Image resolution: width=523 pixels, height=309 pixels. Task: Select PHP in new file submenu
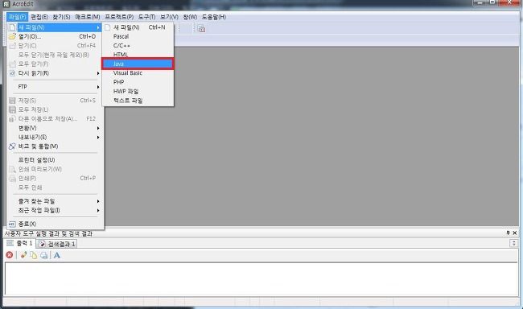138,82
